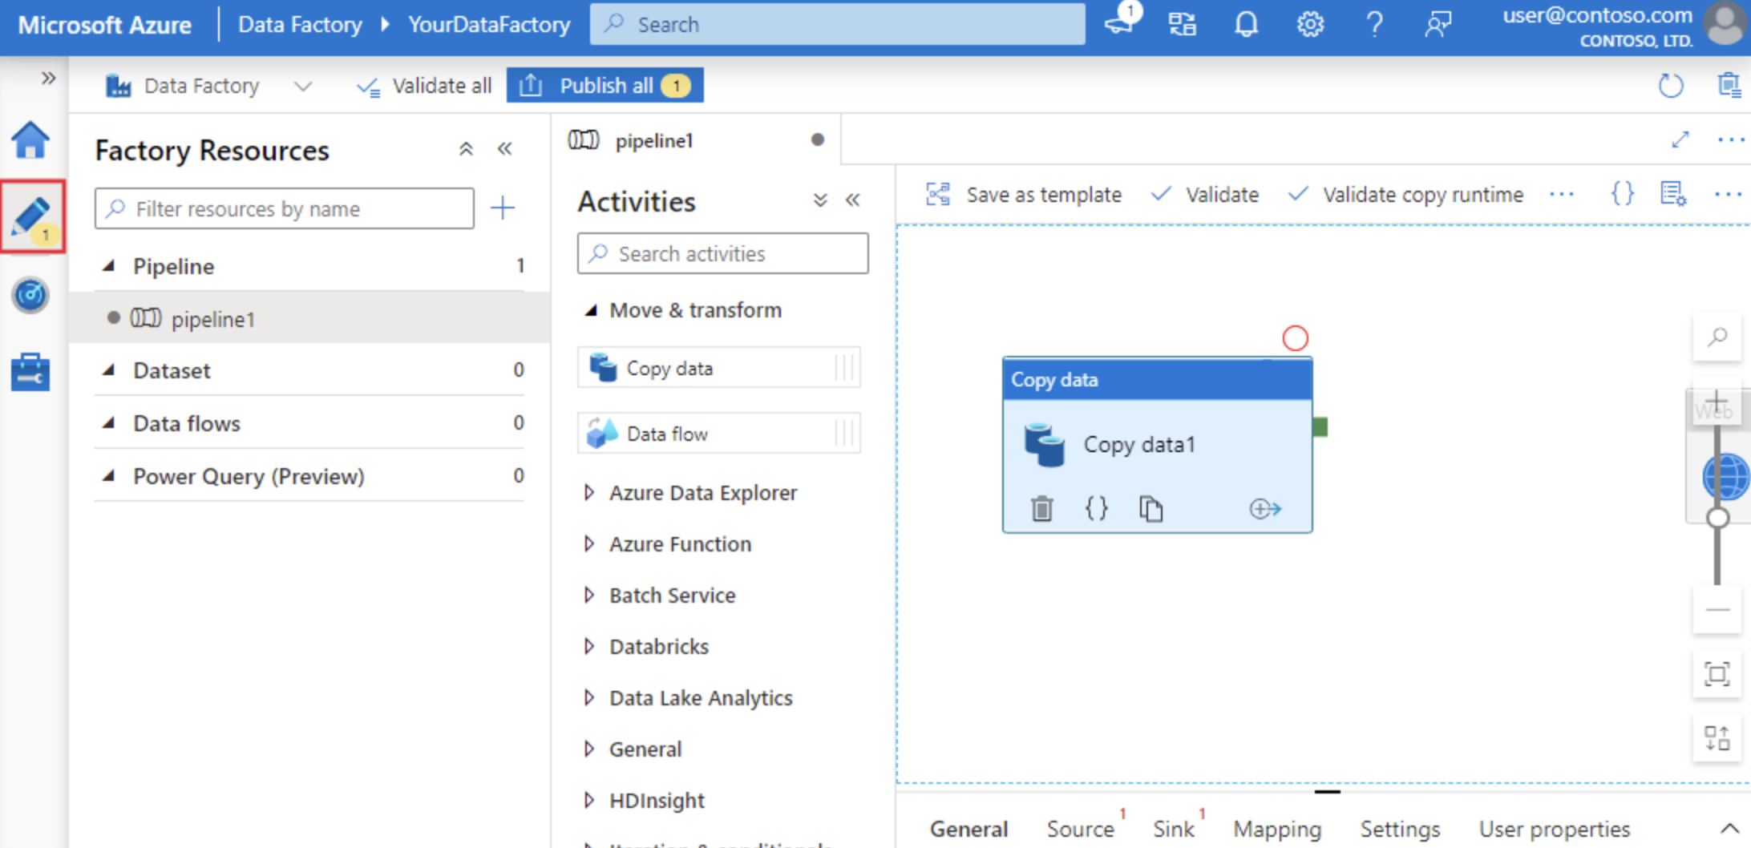The width and height of the screenshot is (1751, 848).
Task: Click the Home icon in left sidebar
Action: click(30, 141)
